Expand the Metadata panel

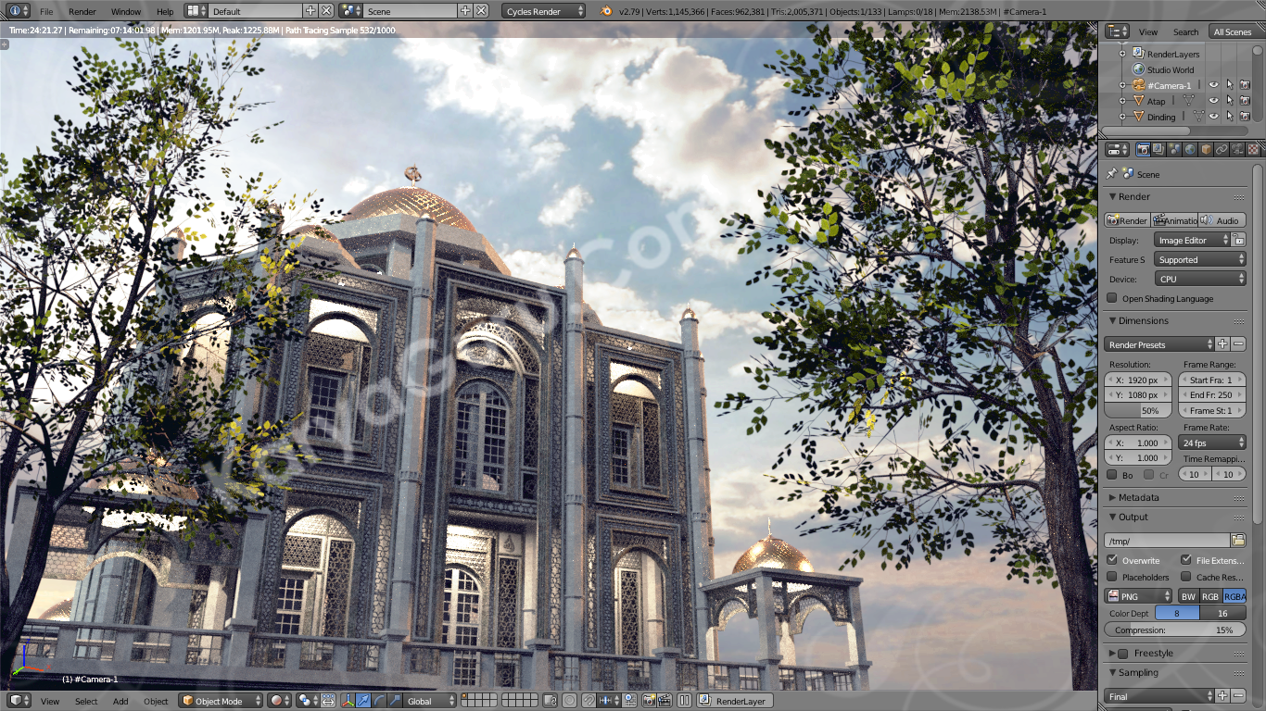coord(1138,498)
